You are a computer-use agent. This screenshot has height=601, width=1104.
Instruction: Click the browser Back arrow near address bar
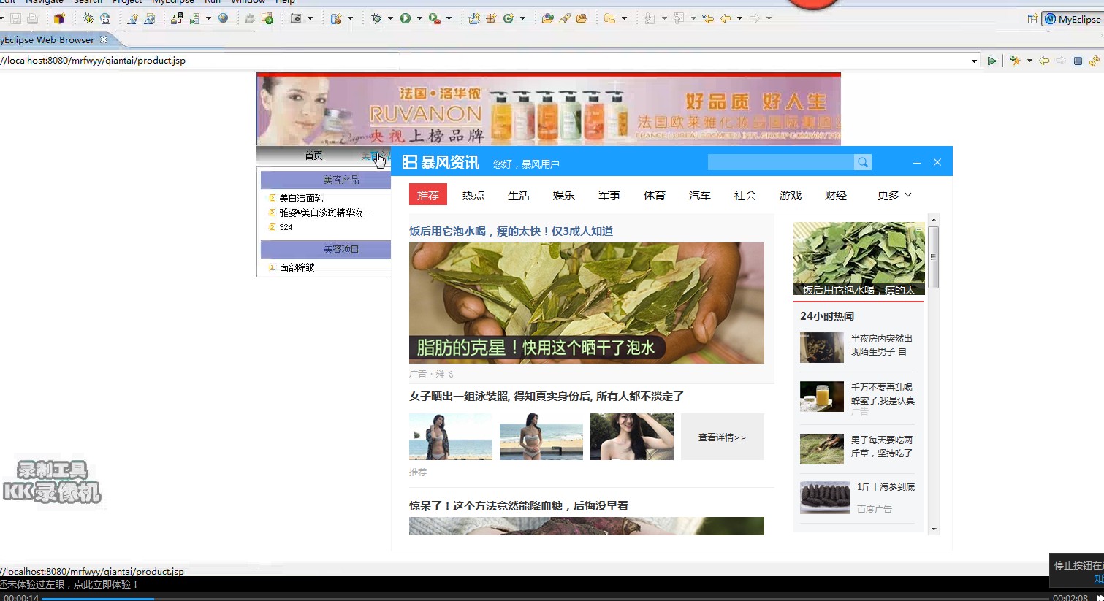pos(1044,61)
